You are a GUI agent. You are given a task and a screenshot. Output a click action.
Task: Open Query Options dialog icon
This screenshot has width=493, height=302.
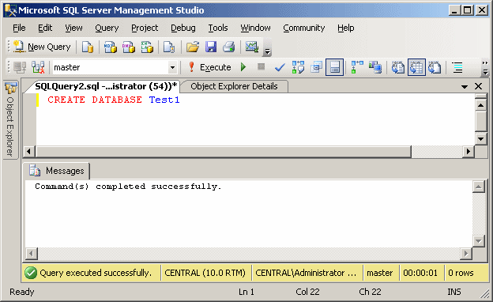click(x=316, y=67)
